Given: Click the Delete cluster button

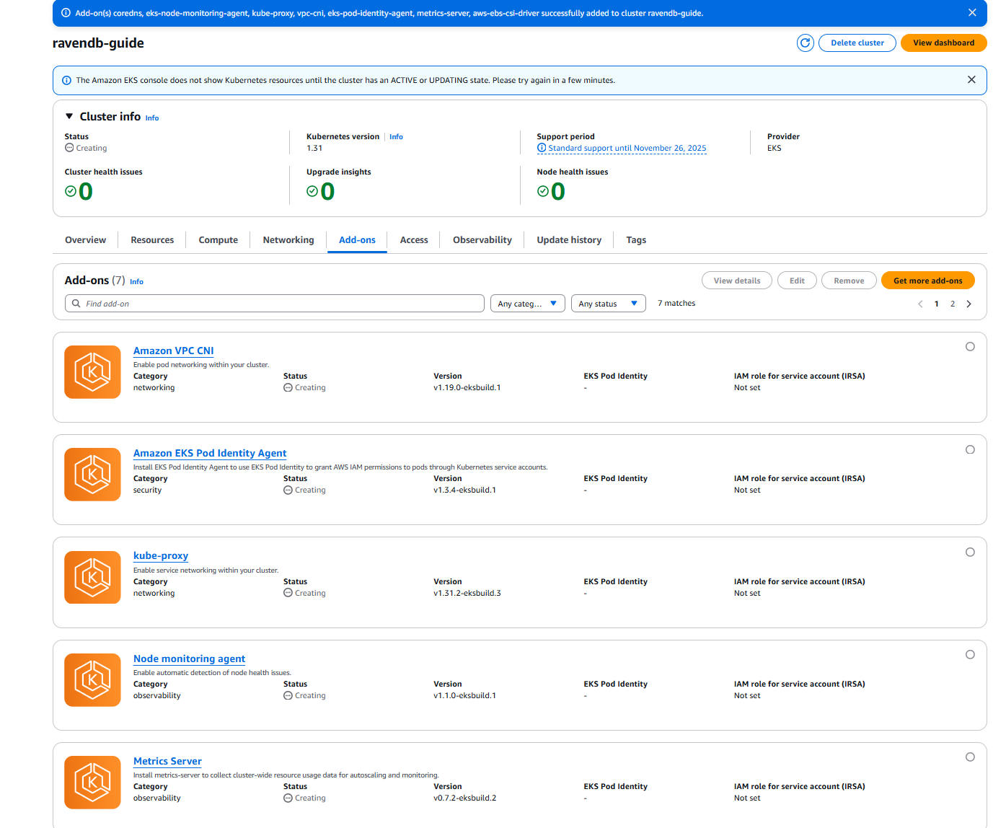Looking at the screenshot, I should click(857, 43).
